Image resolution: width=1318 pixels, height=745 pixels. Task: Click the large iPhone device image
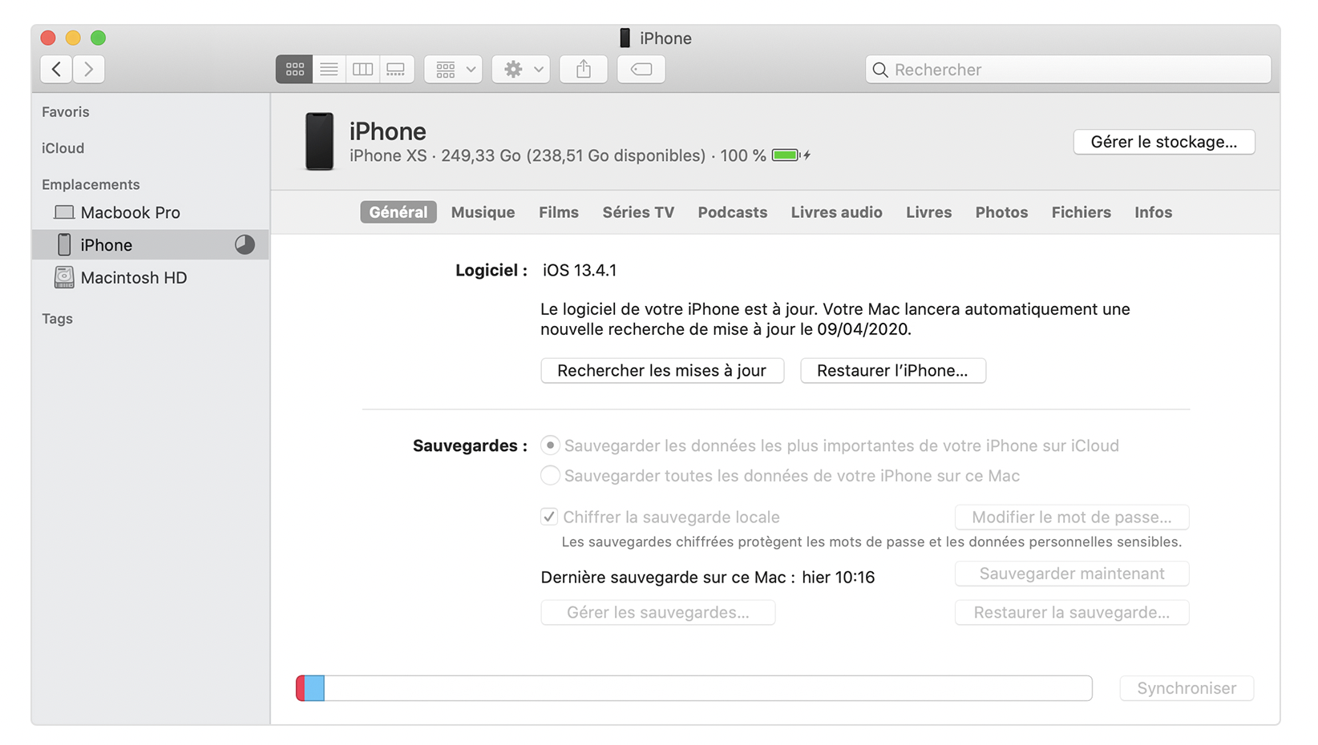coord(319,142)
